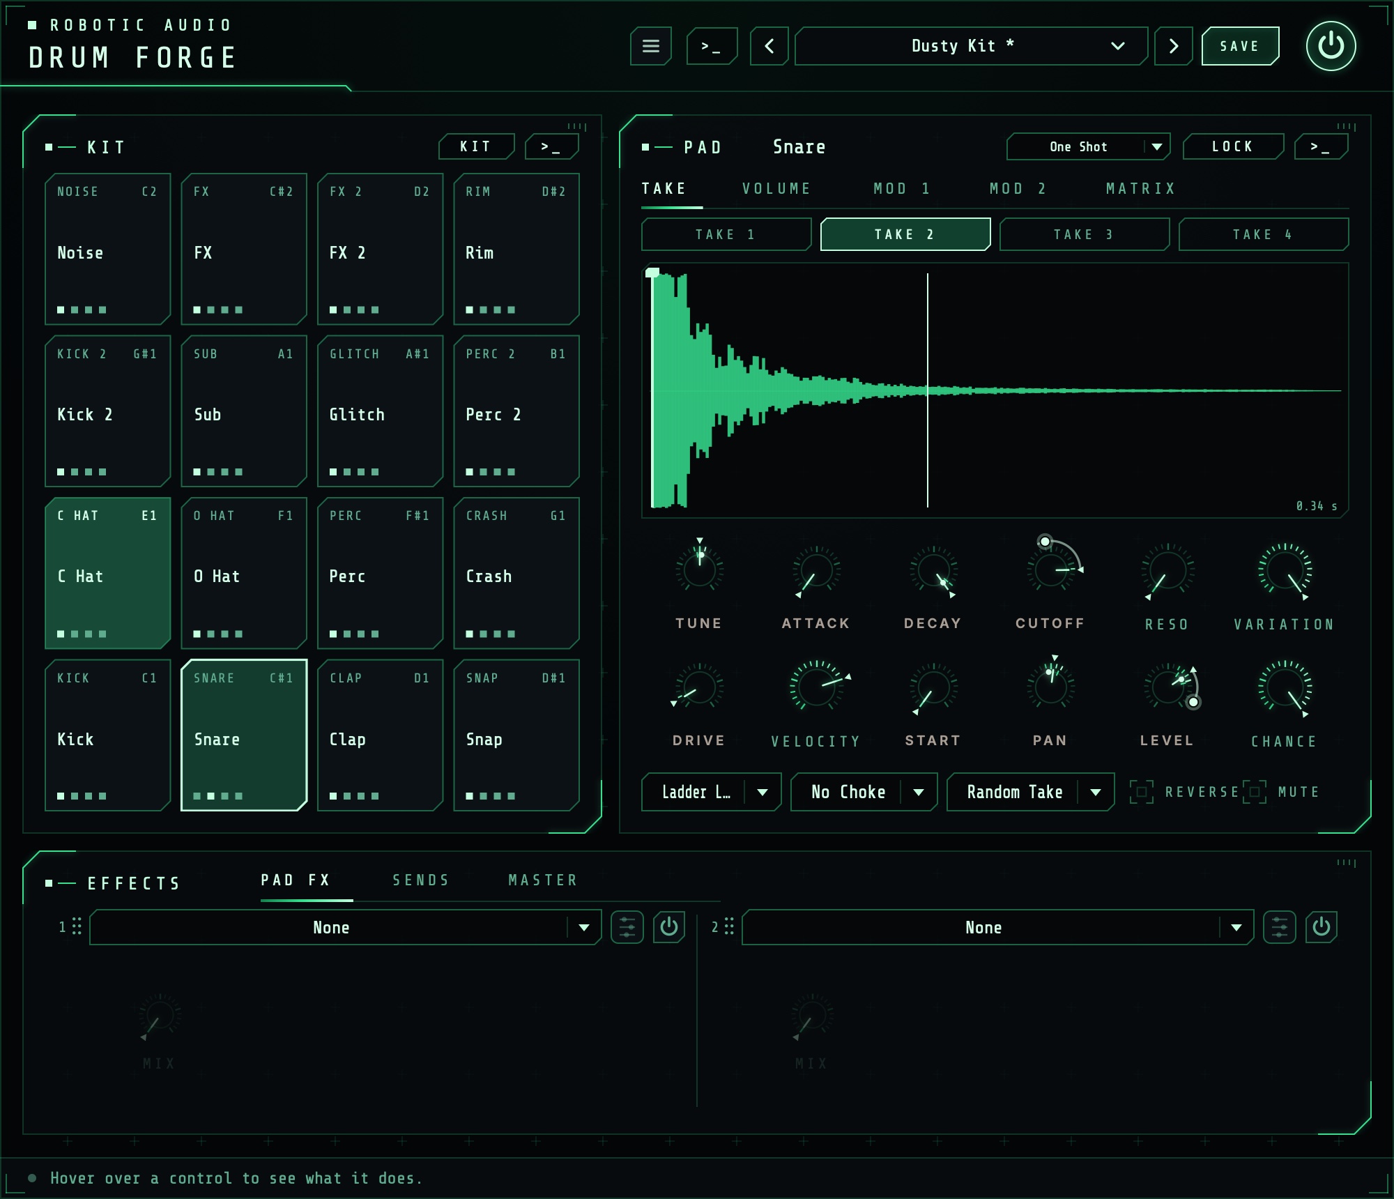Image resolution: width=1394 pixels, height=1199 pixels.
Task: Open effect slot 1 None dropdown
Action: coord(345,927)
